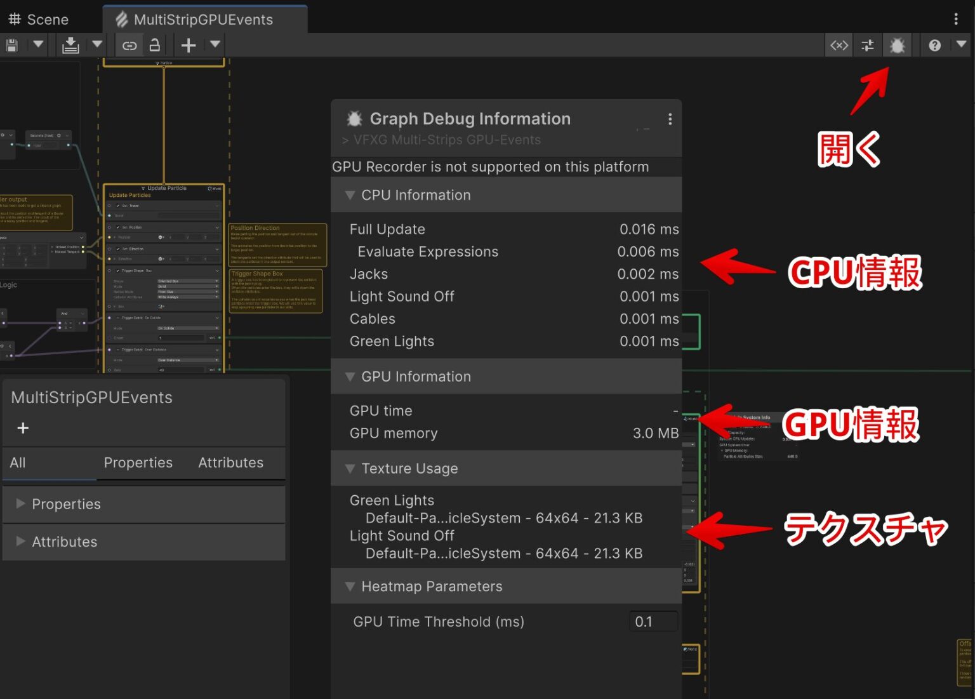Screen dimensions: 975x699
Task: Toggle the Set Position block checkbox
Action: (x=118, y=227)
